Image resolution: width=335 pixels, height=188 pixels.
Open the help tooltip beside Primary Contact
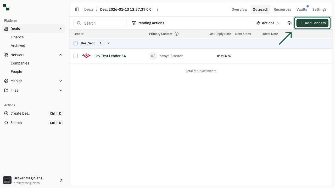point(176,34)
